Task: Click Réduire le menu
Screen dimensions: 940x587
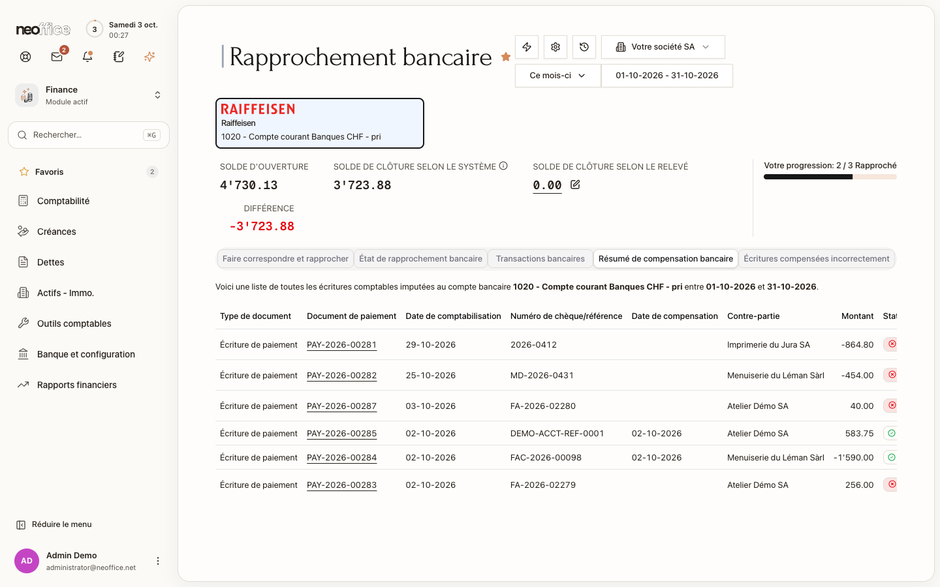Action: click(x=54, y=524)
